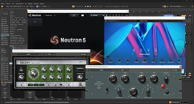Open Neutron help question mark icon

[x=119, y=15]
